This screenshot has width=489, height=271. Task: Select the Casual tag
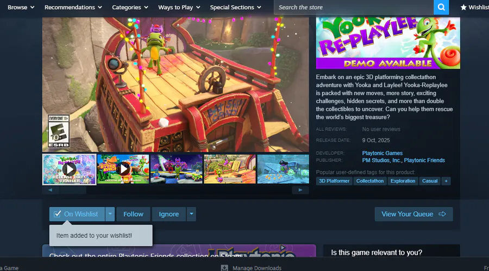430,181
